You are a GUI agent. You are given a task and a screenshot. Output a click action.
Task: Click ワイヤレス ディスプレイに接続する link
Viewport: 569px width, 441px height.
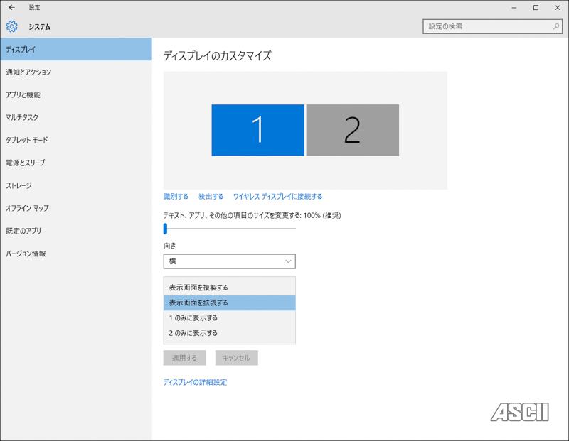coord(277,197)
